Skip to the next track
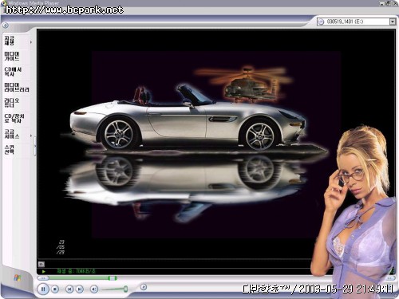This screenshot has width=399, height=299. pyautogui.click(x=80, y=289)
